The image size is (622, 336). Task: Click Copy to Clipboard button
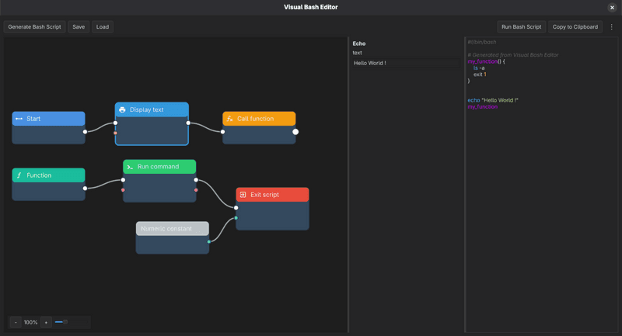pyautogui.click(x=575, y=27)
